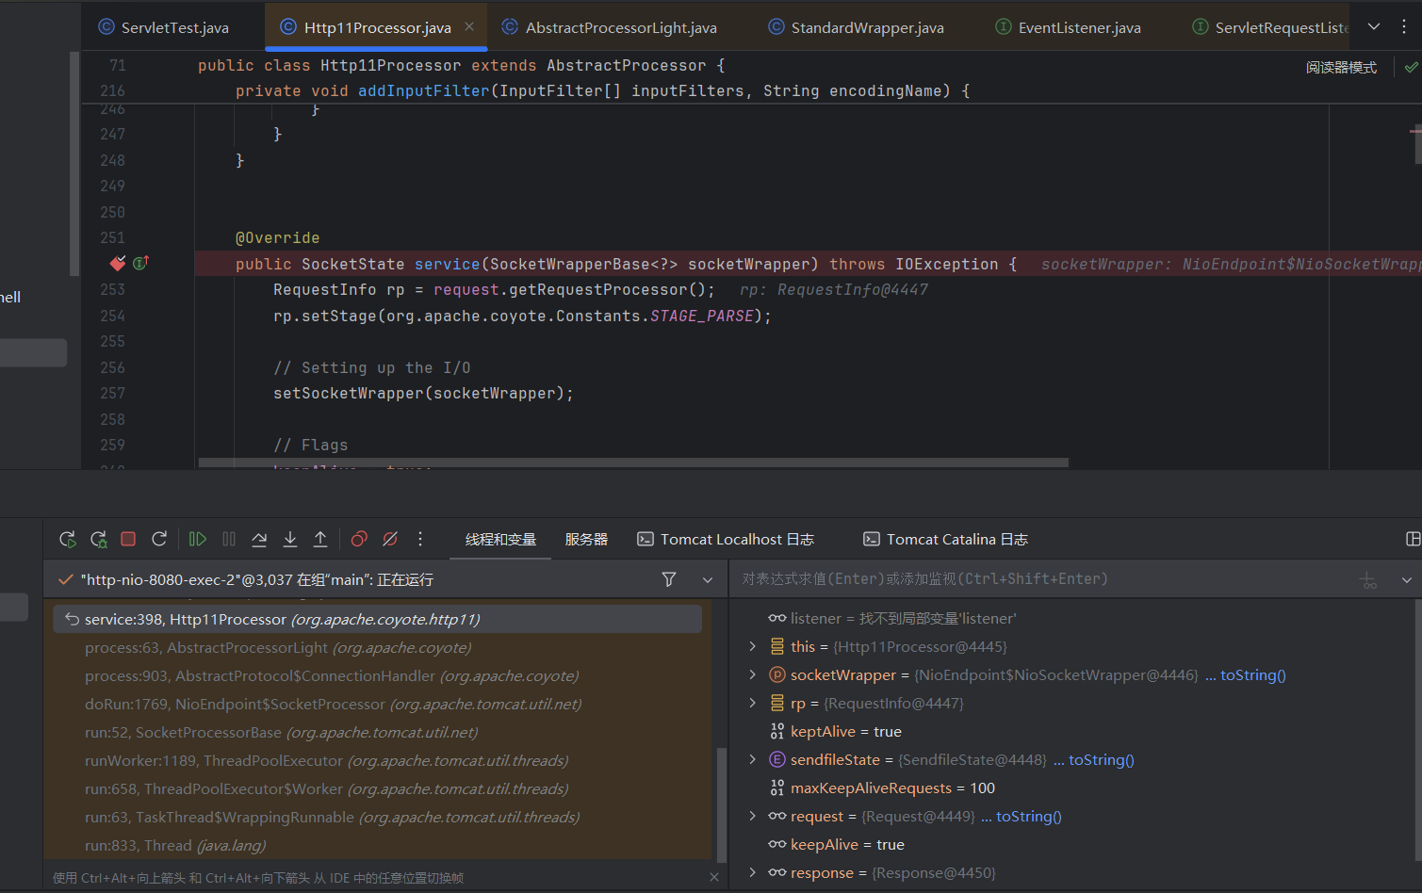The width and height of the screenshot is (1422, 893).
Task: Open the thread selector dropdown chevron
Action: click(708, 579)
